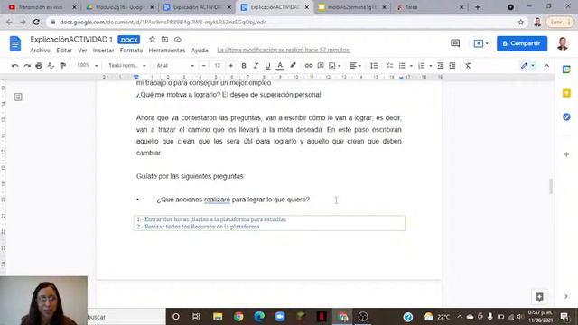The image size is (578, 325).
Task: View cloud document status icon
Action: pos(178,39)
